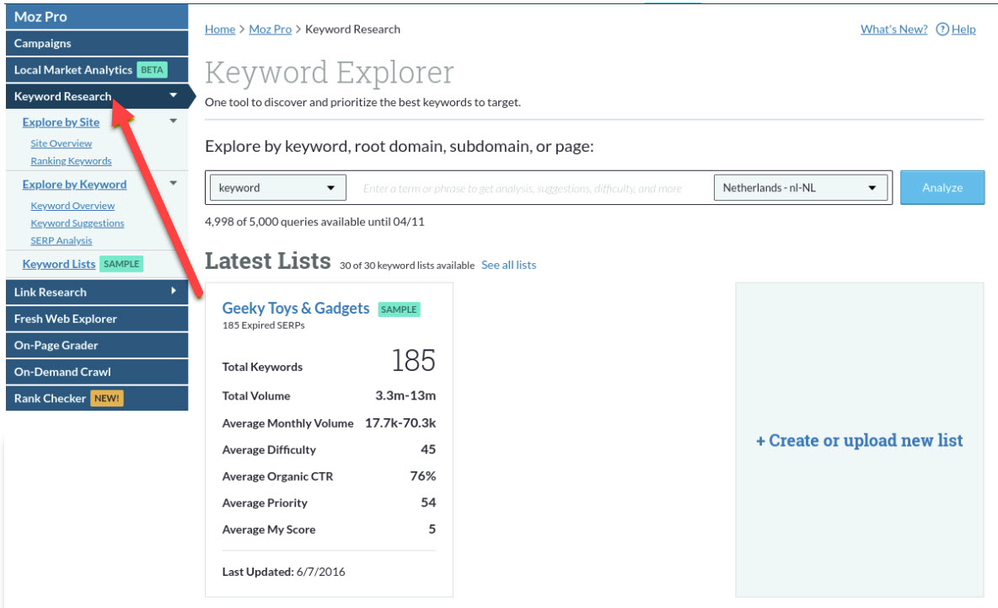998x608 pixels.
Task: Open the new Rank Checker tool
Action: click(51, 398)
